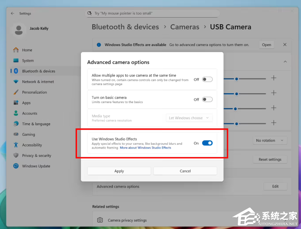Open the No rotation dropdown
Screen dimensions: 301x229
[x=270, y=140]
